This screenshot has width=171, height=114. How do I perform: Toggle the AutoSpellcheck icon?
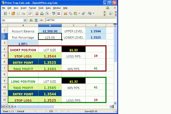59,13
